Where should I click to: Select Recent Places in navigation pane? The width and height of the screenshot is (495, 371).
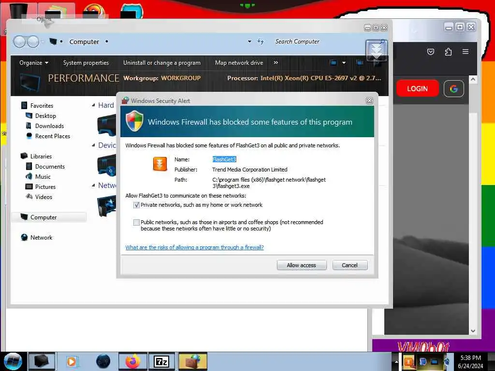[52, 136]
